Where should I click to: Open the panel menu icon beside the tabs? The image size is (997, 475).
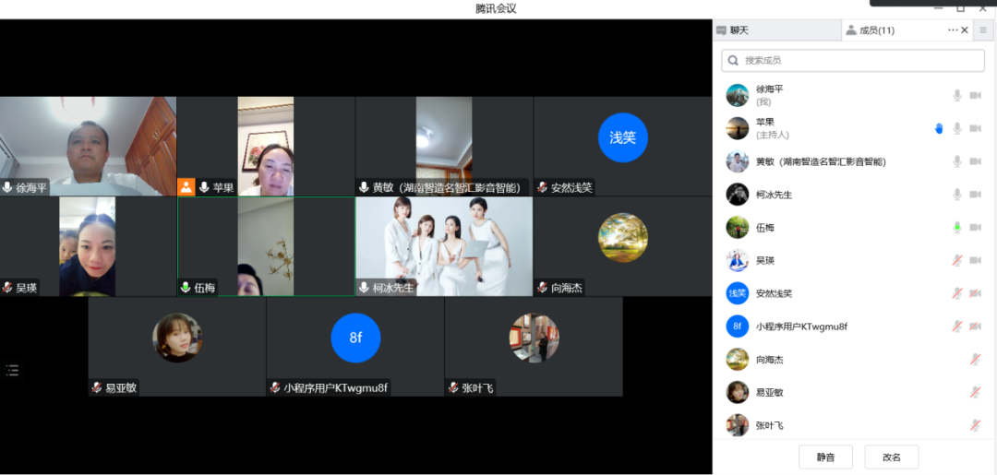[x=984, y=30]
